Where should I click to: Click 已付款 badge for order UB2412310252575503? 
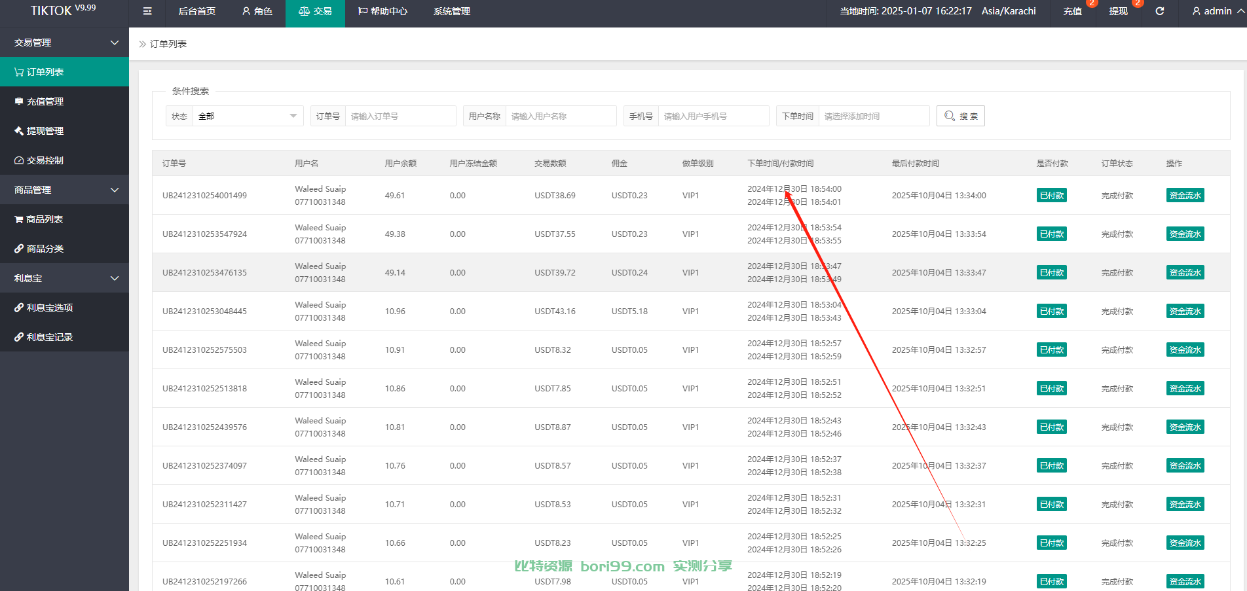1052,349
